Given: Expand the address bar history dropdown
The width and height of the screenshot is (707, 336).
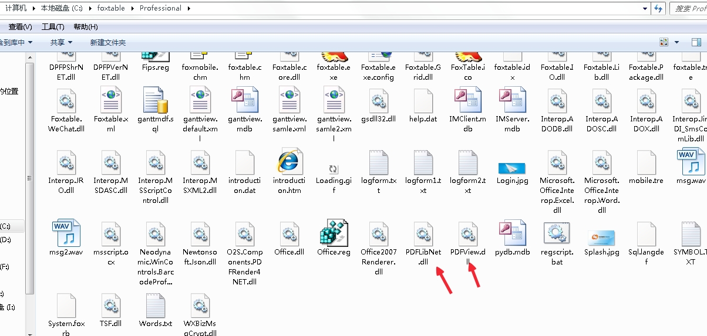Looking at the screenshot, I should point(645,8).
